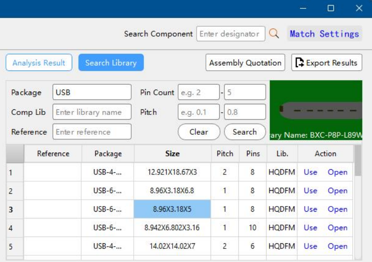
Task: Click the Package input field containing USB
Action: pos(92,92)
